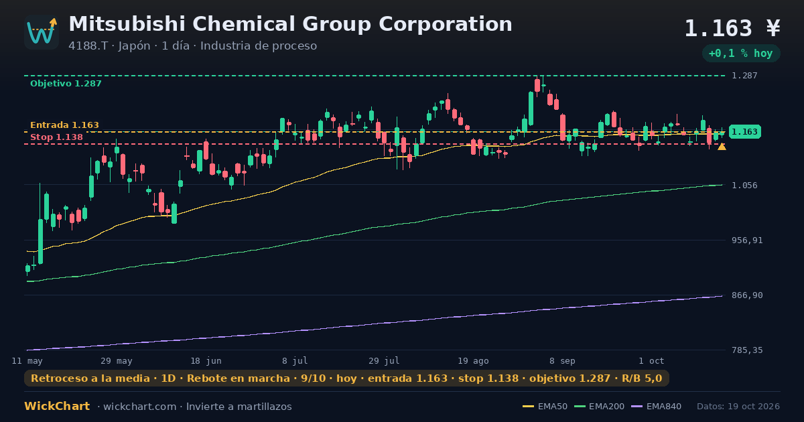The width and height of the screenshot is (804, 422).
Task: Click the 4188.T ticker subtitle line
Action: point(192,46)
